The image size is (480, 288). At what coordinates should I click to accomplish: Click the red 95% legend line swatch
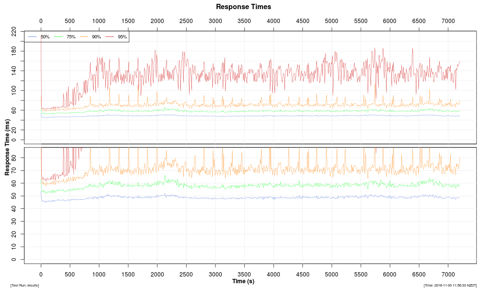tap(110, 37)
